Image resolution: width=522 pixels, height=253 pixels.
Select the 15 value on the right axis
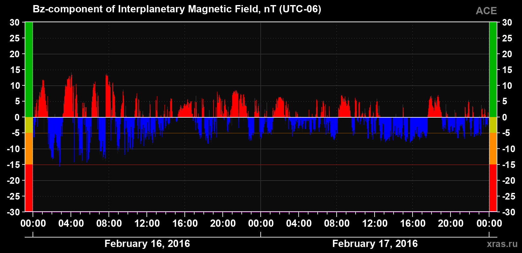(507, 70)
